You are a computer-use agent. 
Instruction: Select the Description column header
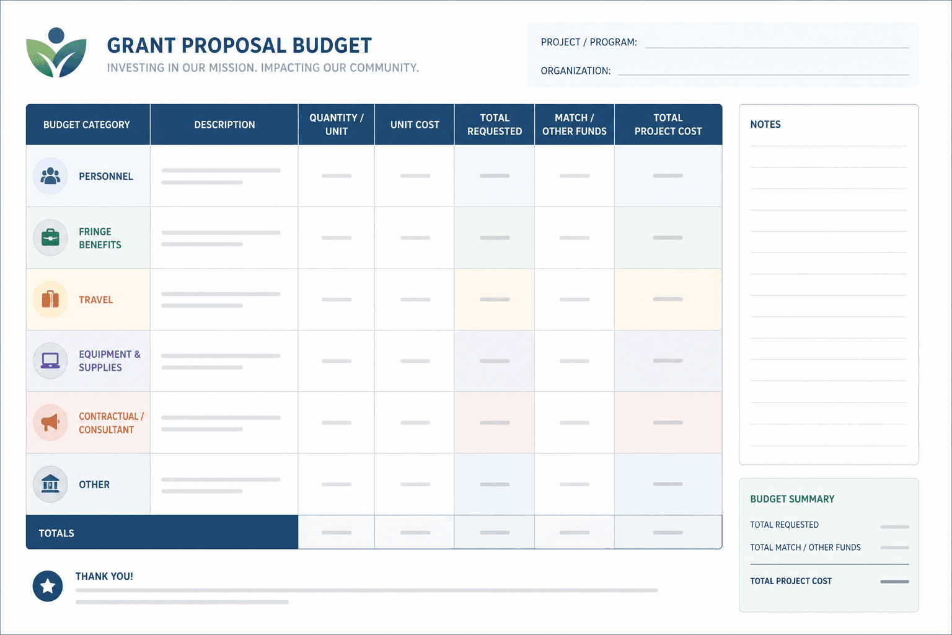tap(224, 125)
